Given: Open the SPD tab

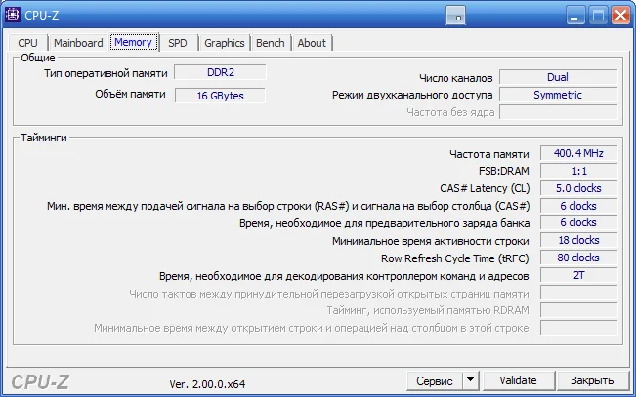Looking at the screenshot, I should click(178, 43).
